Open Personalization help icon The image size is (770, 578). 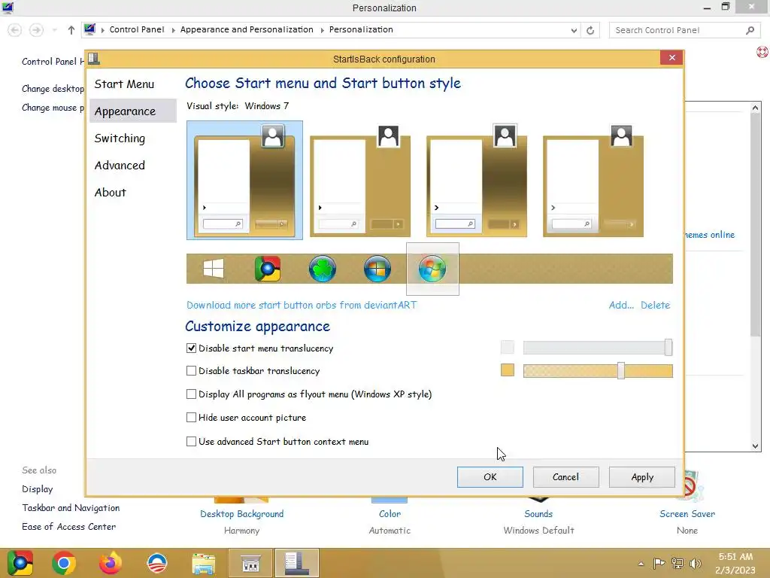(762, 51)
